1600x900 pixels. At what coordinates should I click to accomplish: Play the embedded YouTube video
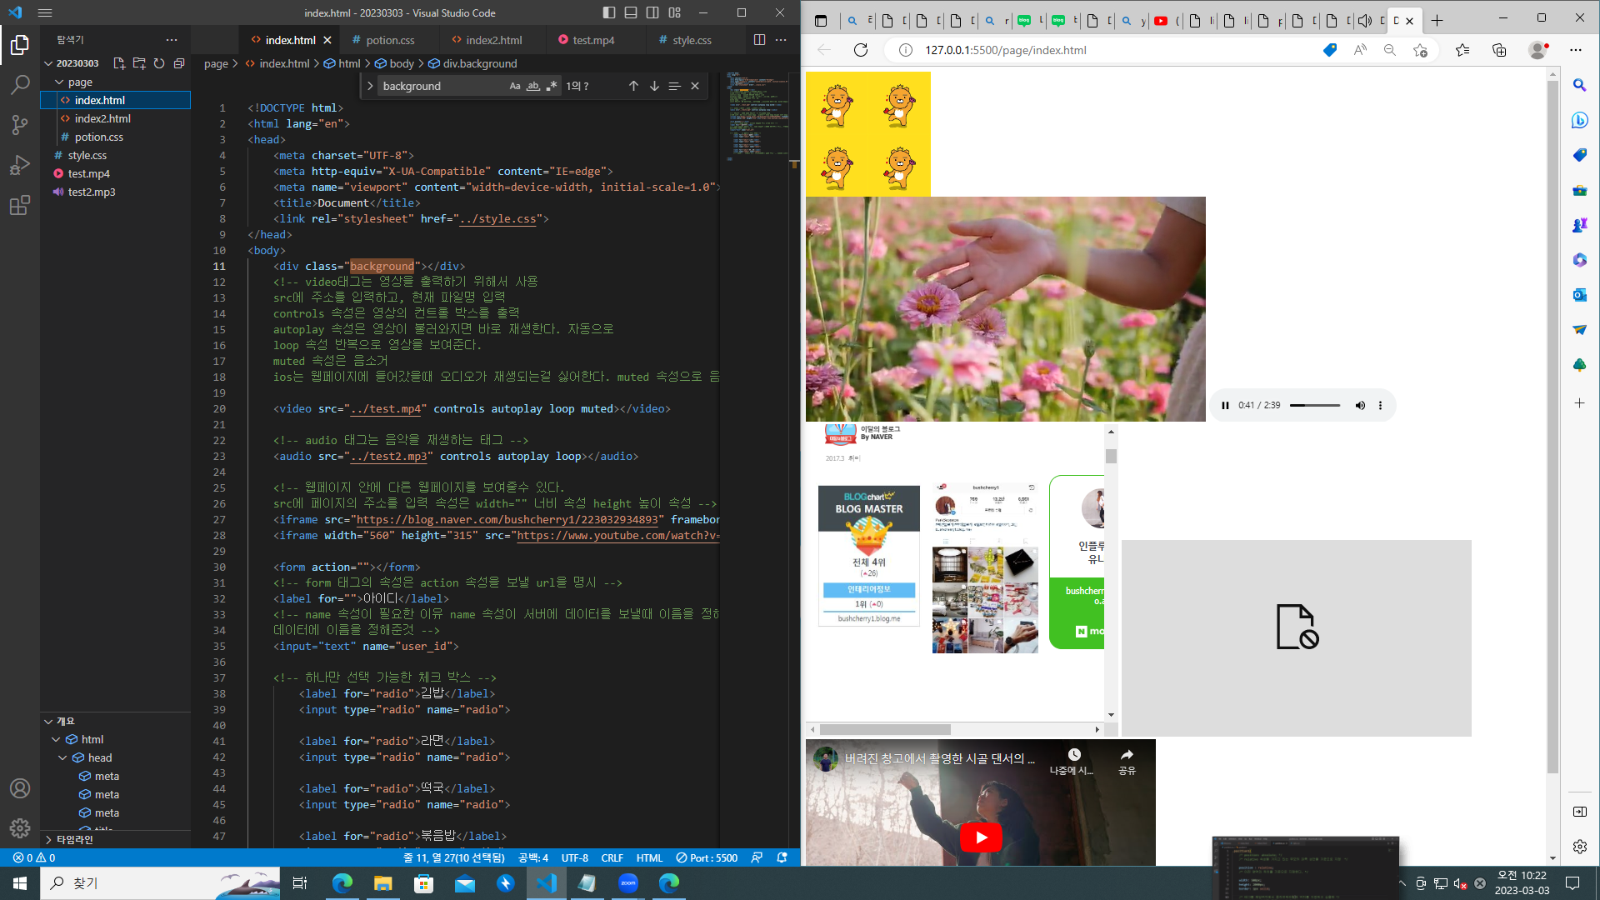(981, 837)
